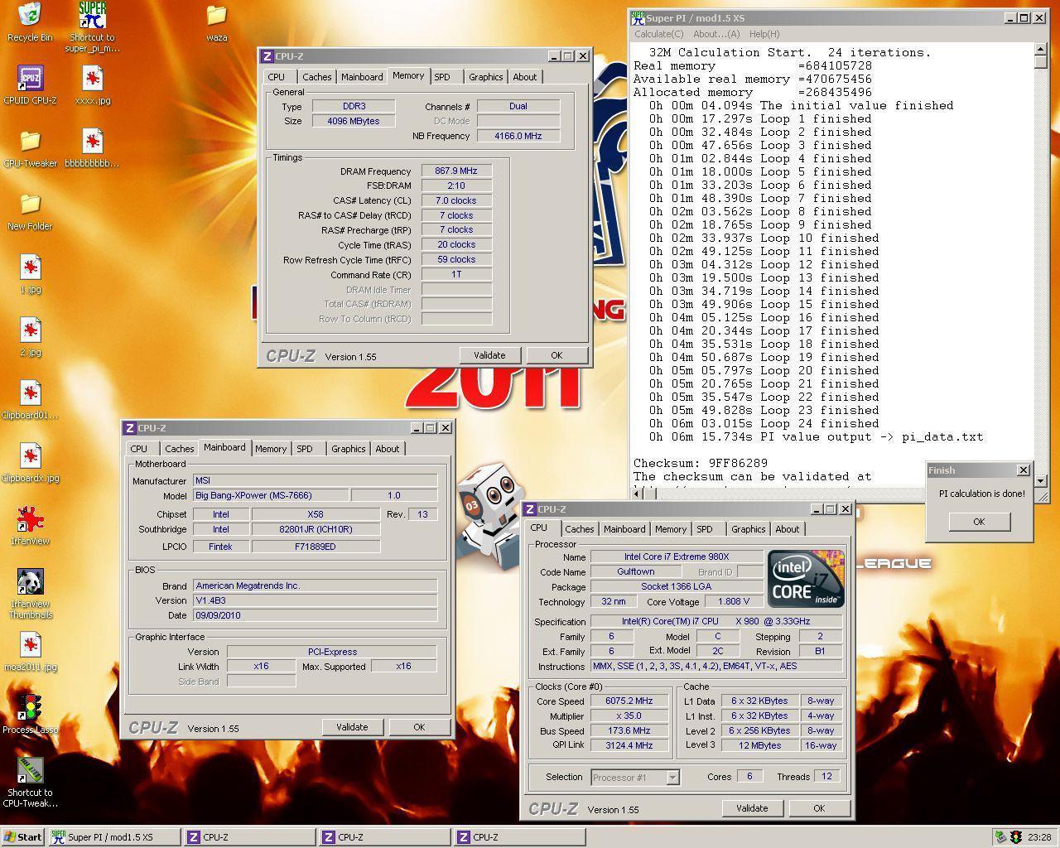Click Validate in Memory CPU-Z window
The height and width of the screenshot is (848, 1060).
pos(489,355)
